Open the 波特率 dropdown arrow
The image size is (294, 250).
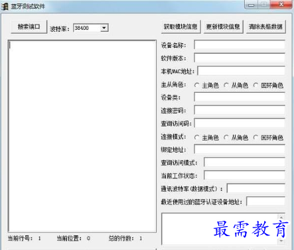tap(104, 28)
